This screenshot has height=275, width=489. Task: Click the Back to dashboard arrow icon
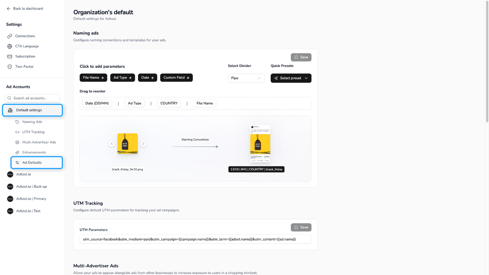pos(9,9)
